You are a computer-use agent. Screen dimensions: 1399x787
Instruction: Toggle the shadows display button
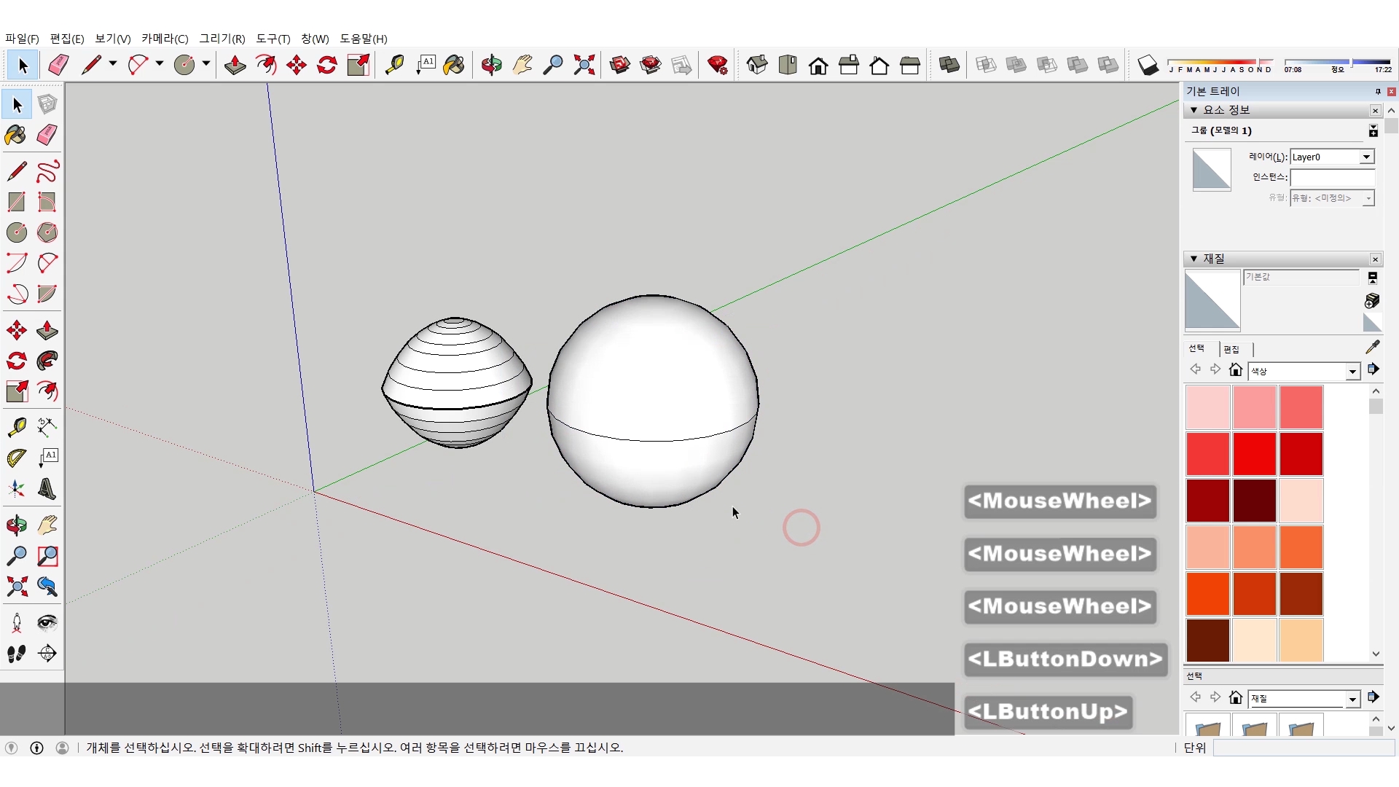click(x=1148, y=66)
